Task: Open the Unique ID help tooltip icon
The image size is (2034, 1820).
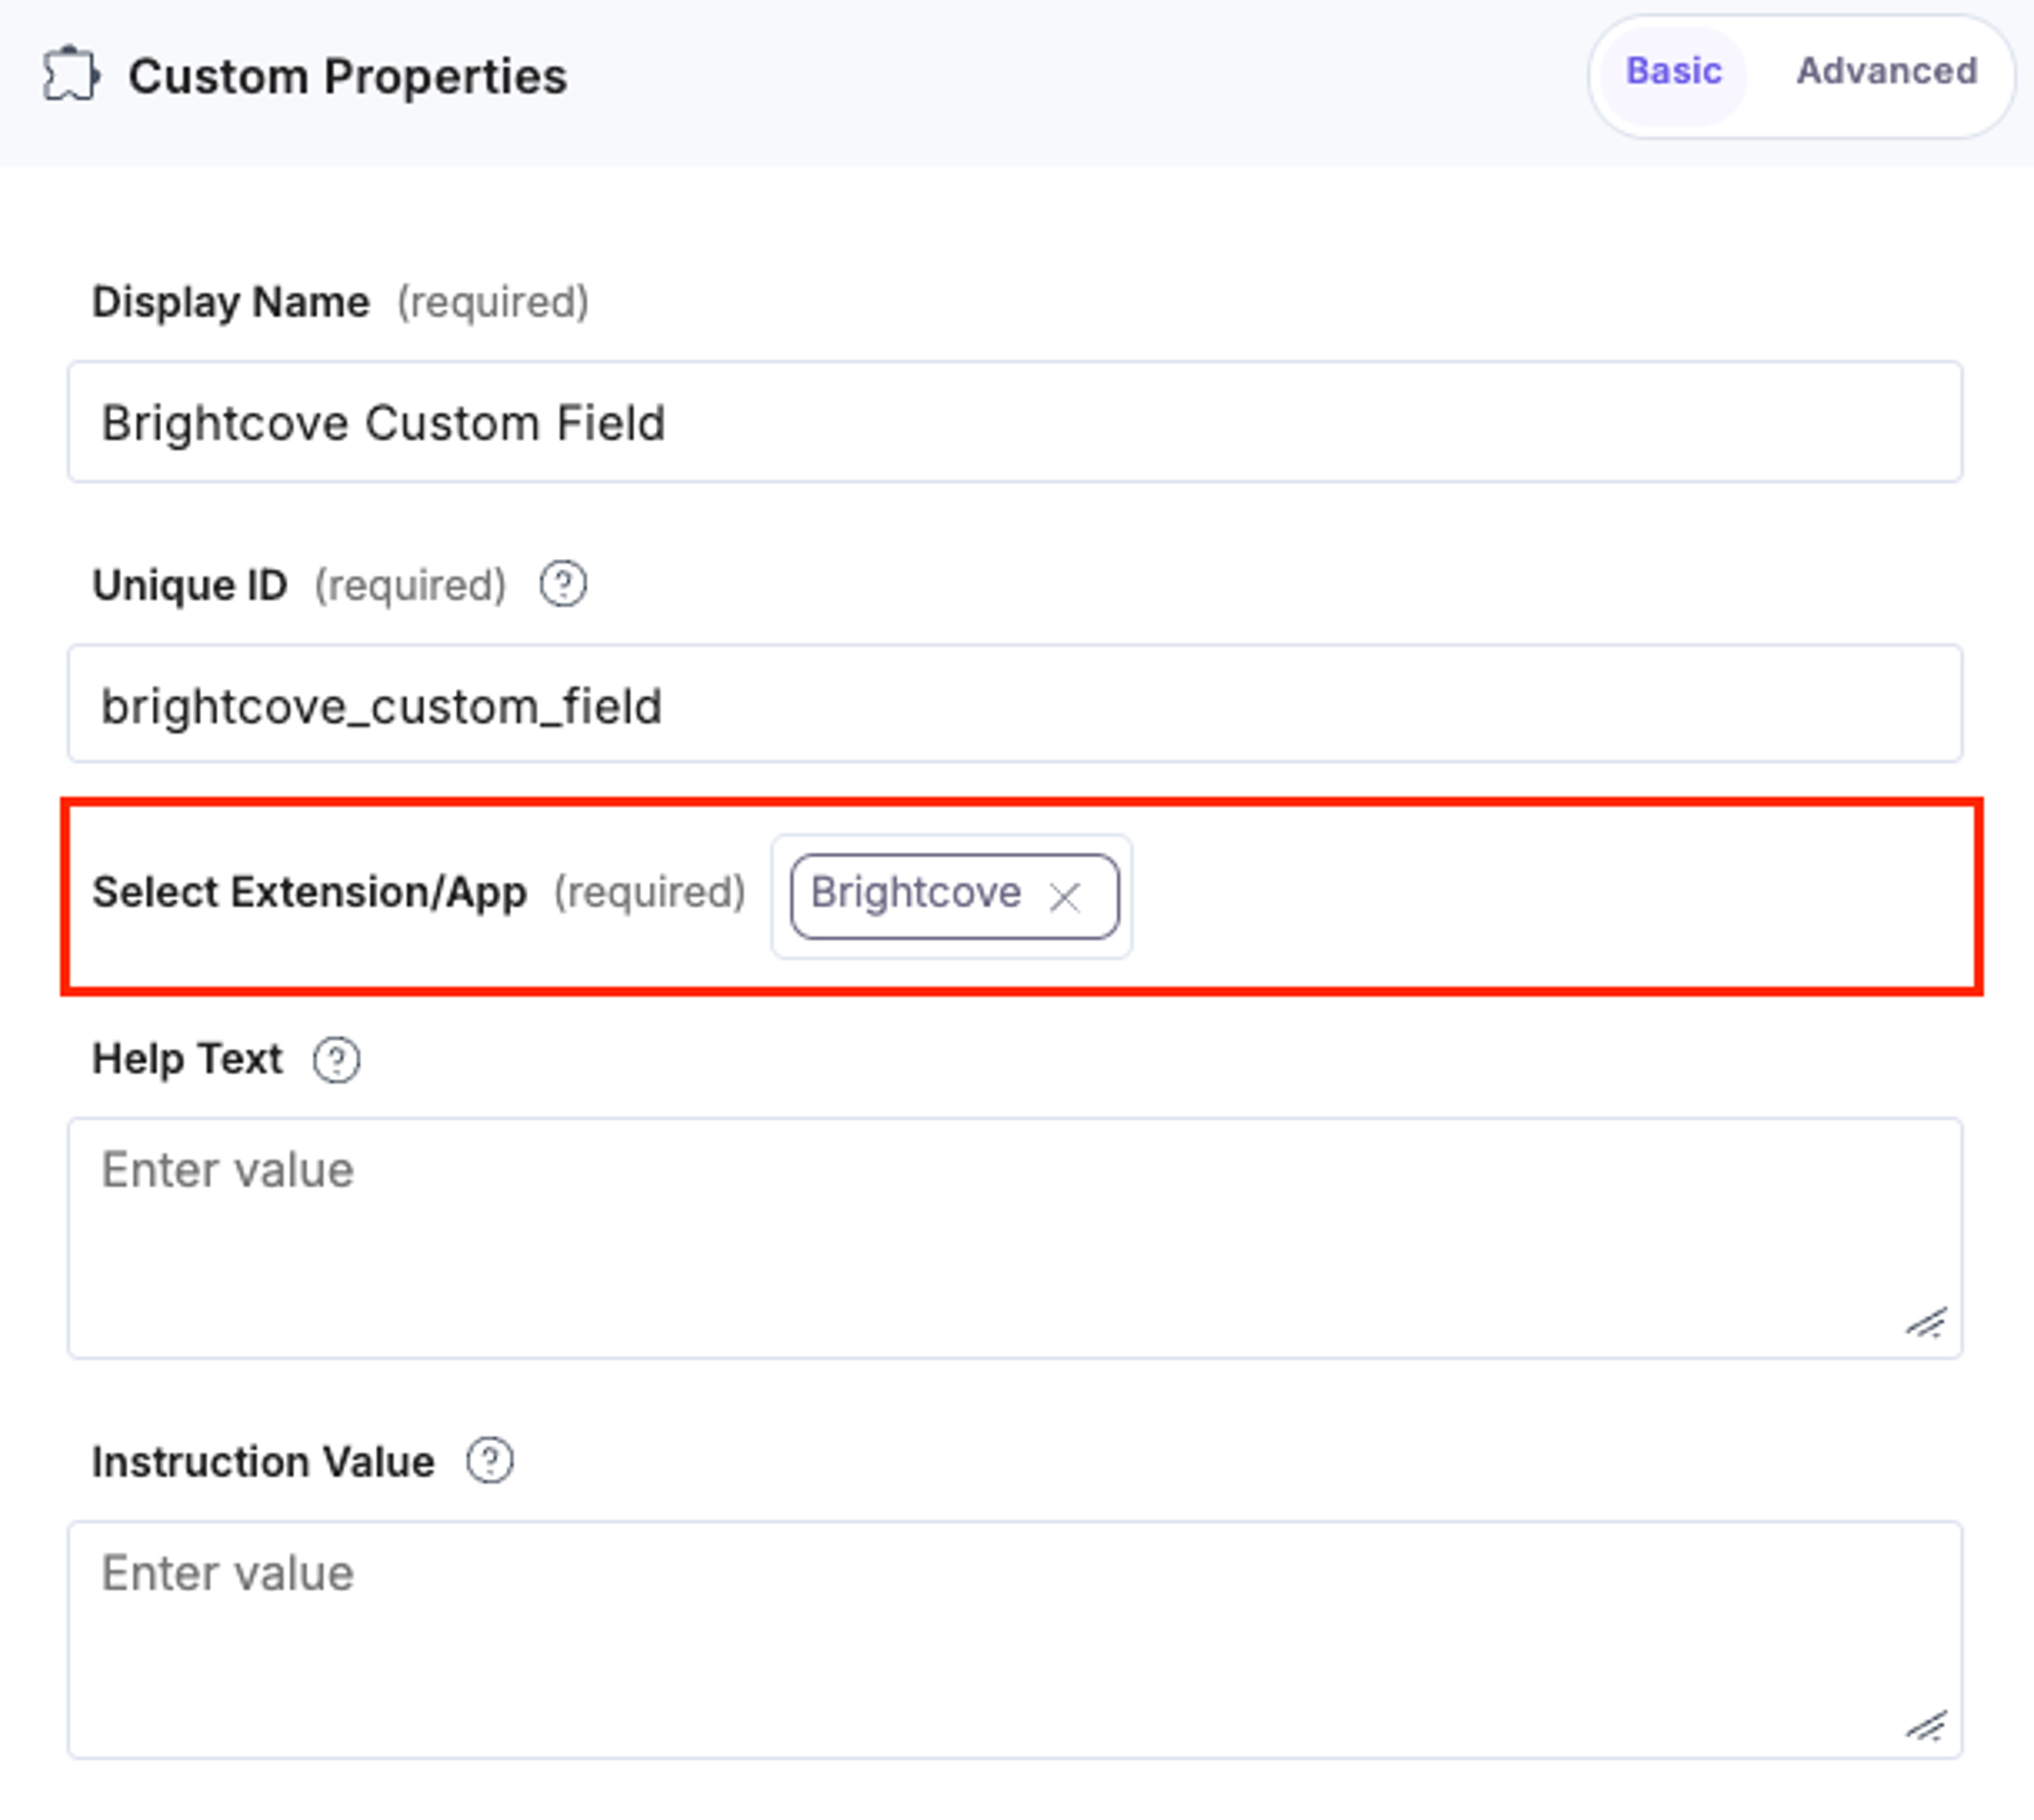Action: click(x=563, y=585)
